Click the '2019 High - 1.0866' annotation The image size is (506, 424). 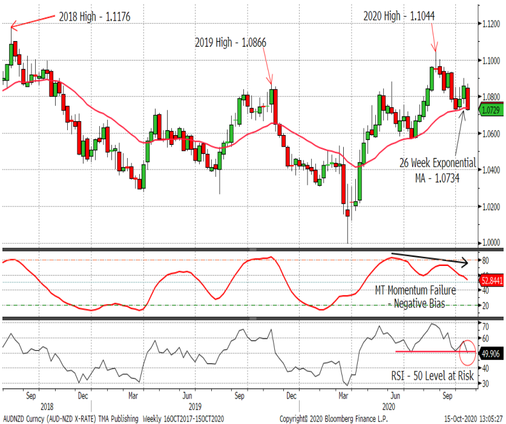(x=231, y=42)
